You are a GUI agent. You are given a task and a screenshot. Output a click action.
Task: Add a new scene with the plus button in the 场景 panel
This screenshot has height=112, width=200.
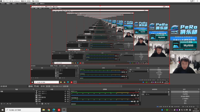(1, 104)
